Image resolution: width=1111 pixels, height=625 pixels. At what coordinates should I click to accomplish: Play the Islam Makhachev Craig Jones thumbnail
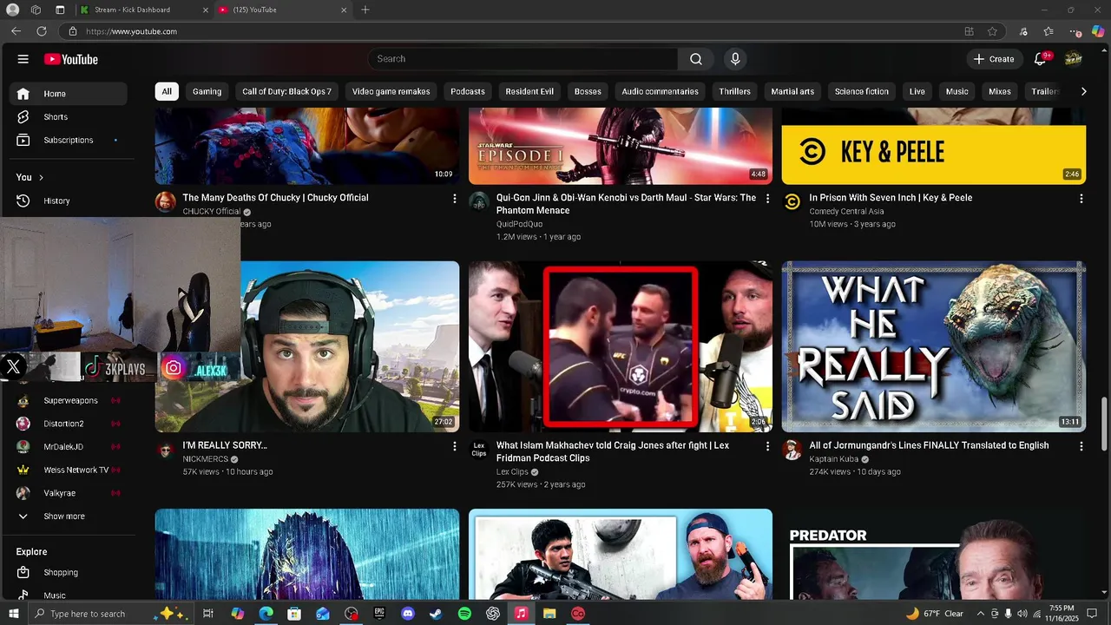(621, 346)
